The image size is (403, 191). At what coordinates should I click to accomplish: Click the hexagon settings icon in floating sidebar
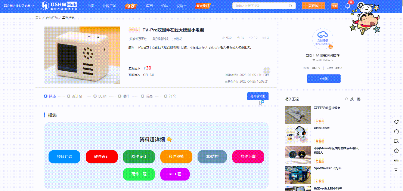pos(396,151)
